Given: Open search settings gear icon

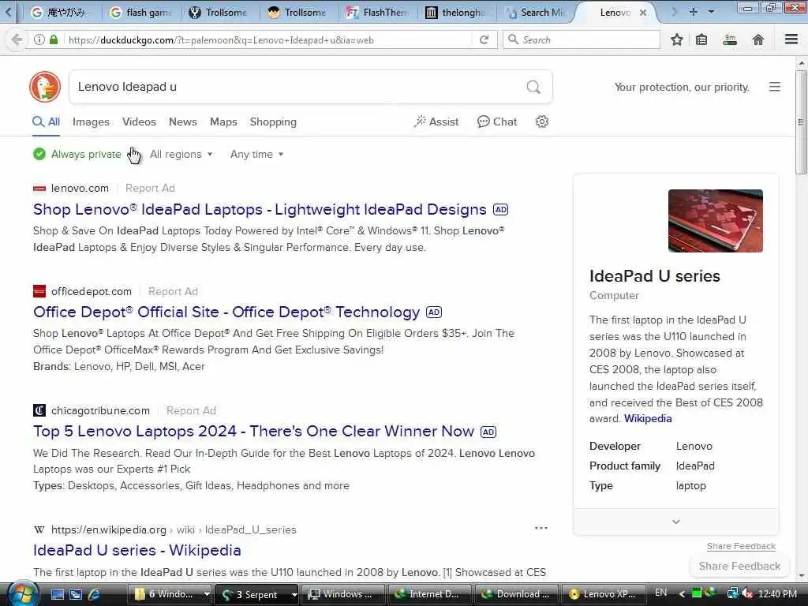Looking at the screenshot, I should point(541,122).
